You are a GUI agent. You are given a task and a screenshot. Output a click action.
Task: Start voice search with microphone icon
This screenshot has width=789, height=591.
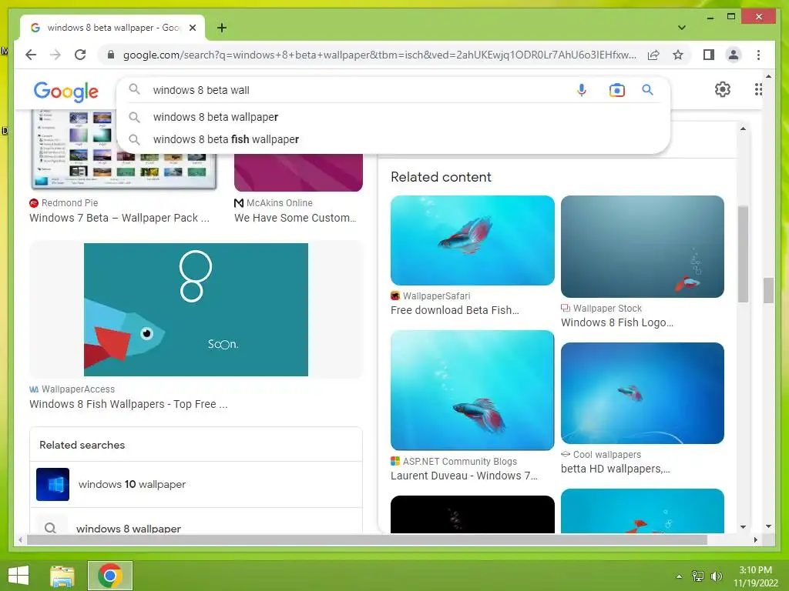point(581,90)
